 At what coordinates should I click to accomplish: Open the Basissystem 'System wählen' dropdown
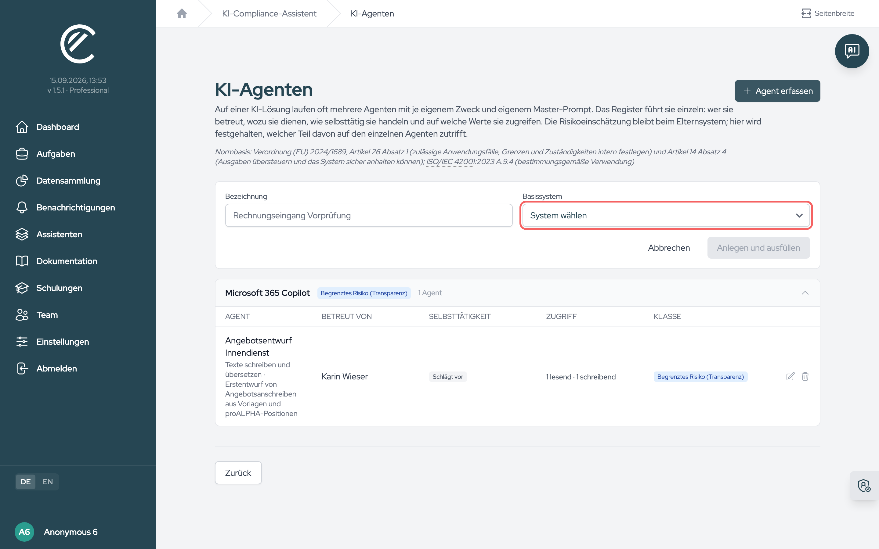pyautogui.click(x=666, y=215)
